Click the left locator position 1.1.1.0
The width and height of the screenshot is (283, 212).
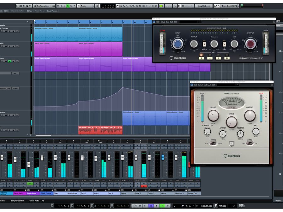pos(64,206)
